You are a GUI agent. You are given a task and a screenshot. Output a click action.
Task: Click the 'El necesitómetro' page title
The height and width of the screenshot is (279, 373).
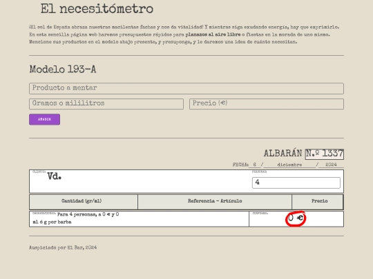click(x=97, y=9)
